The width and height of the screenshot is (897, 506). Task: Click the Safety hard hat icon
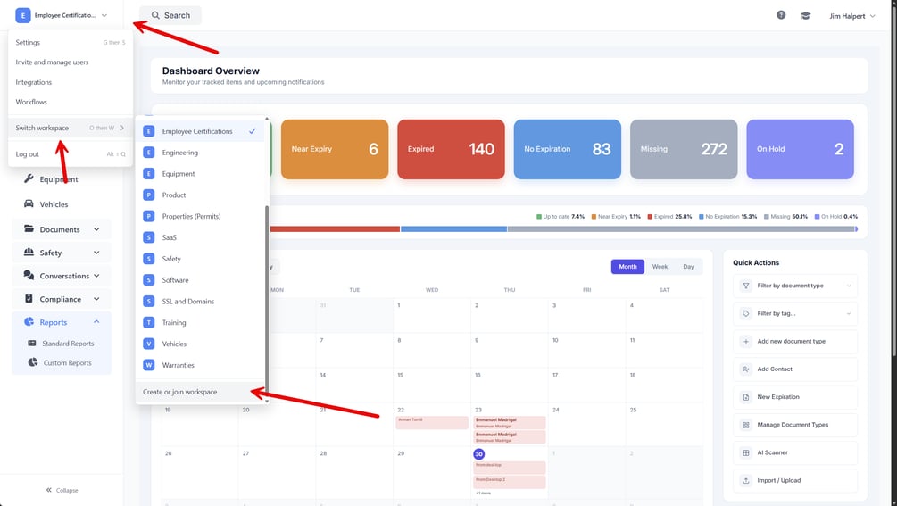(x=29, y=253)
